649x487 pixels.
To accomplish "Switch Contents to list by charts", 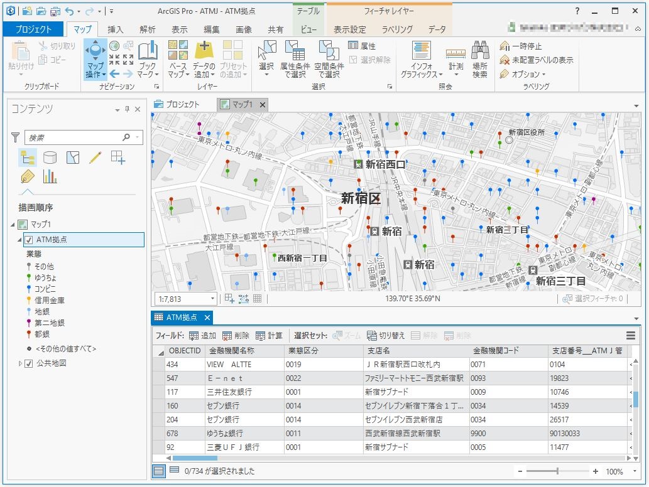I will [x=50, y=177].
